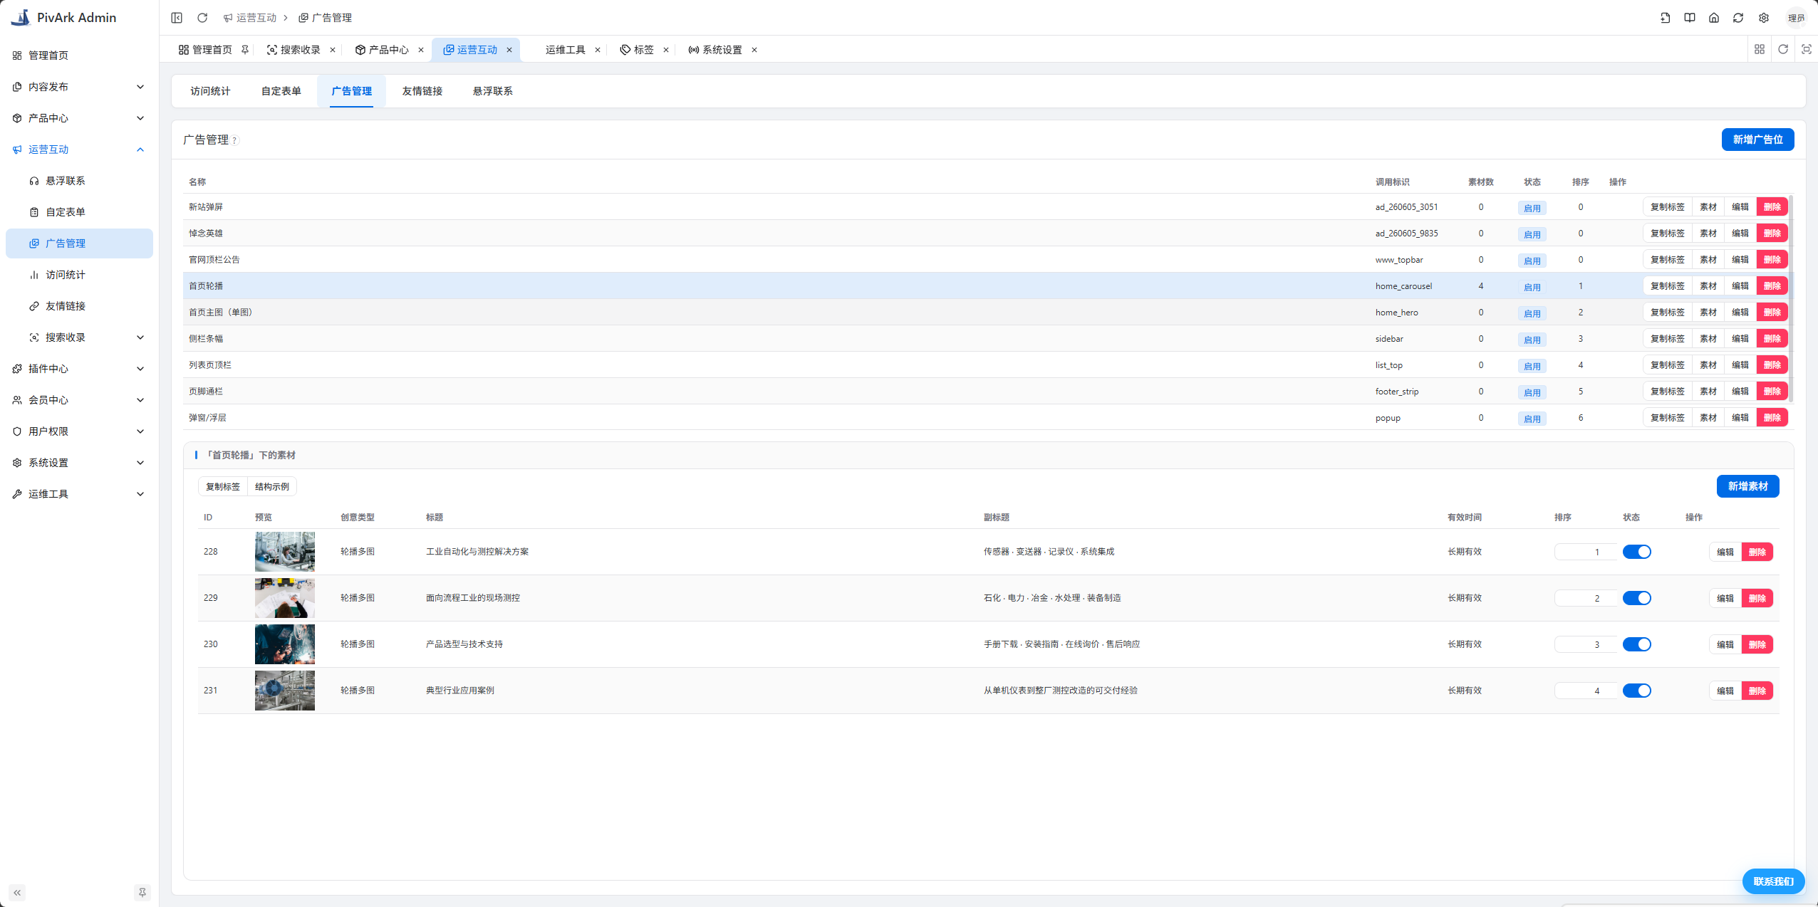Click the fullscreen icon at tab bar right

click(1807, 49)
